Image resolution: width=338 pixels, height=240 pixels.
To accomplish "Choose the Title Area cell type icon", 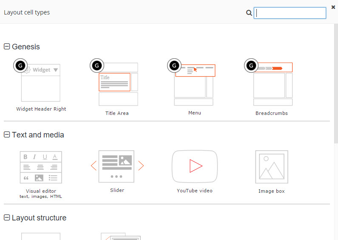I will click(x=114, y=82).
